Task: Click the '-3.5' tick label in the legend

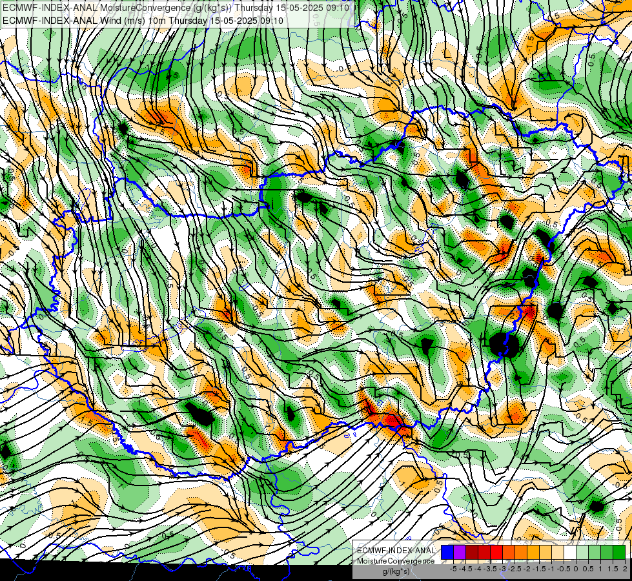Action: click(x=490, y=569)
